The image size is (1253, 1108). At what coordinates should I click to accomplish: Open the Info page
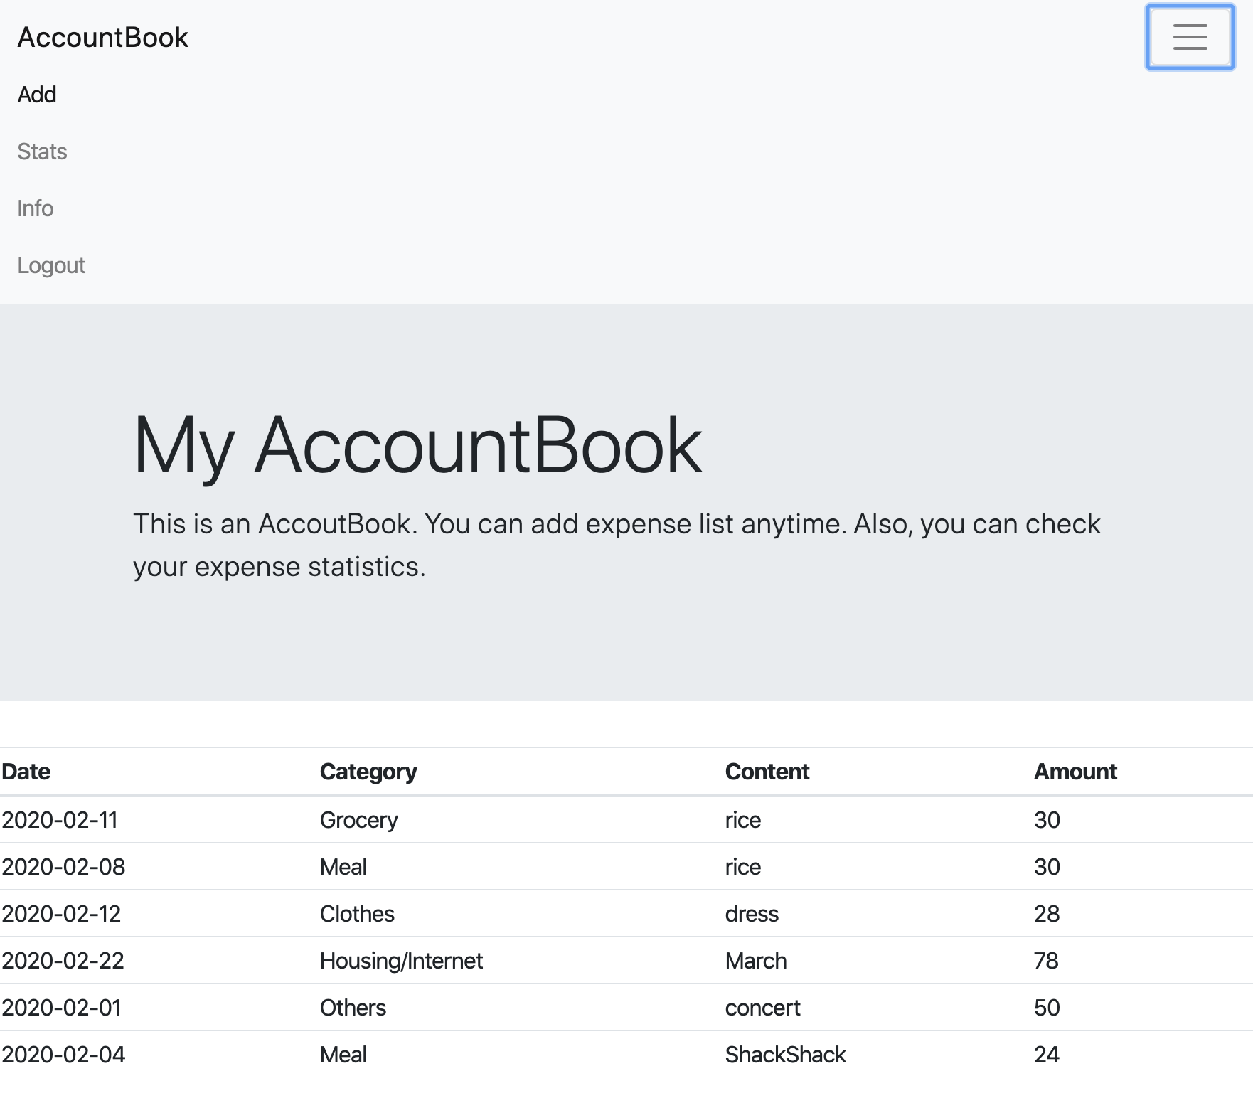(36, 208)
